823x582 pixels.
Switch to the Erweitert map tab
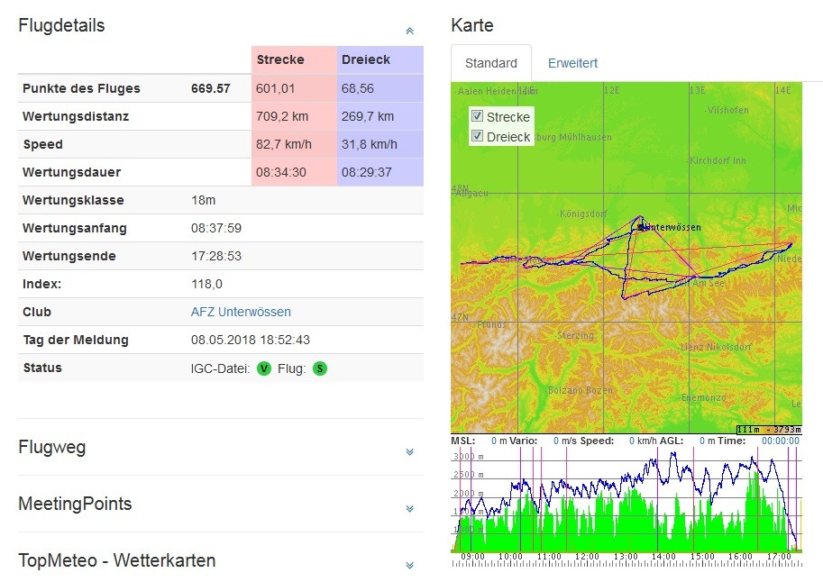point(572,63)
